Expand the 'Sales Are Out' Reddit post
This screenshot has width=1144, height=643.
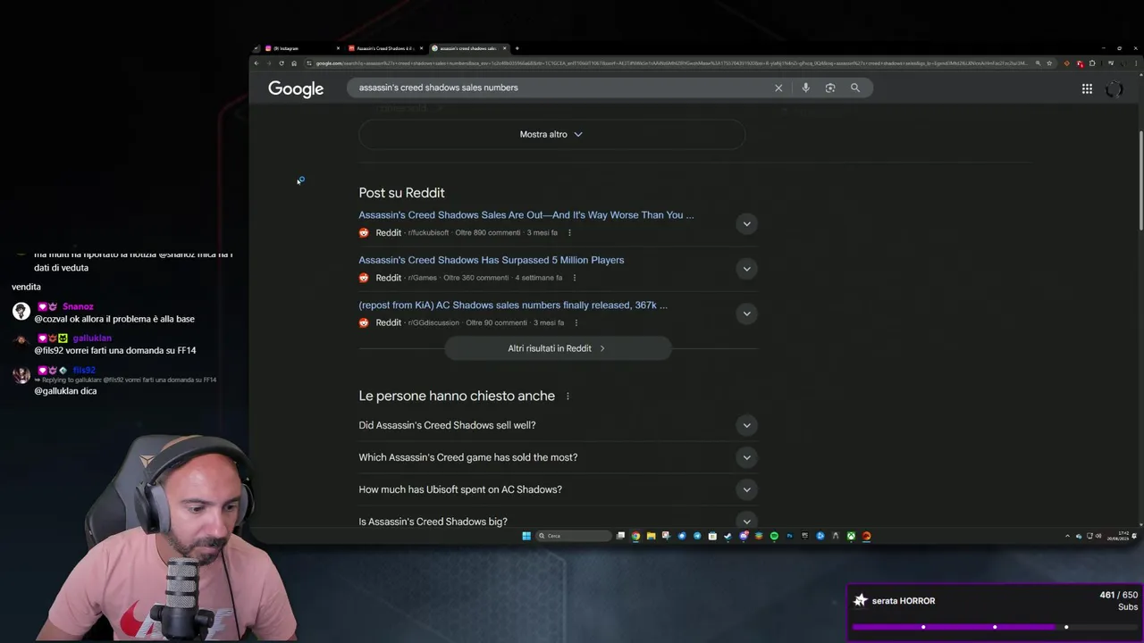point(746,223)
